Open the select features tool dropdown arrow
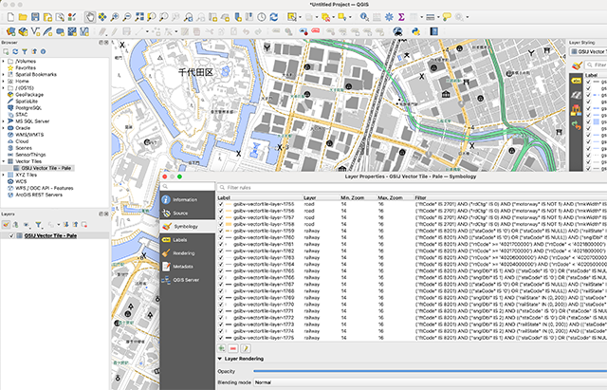This screenshot has width=607, height=390. [x=301, y=17]
